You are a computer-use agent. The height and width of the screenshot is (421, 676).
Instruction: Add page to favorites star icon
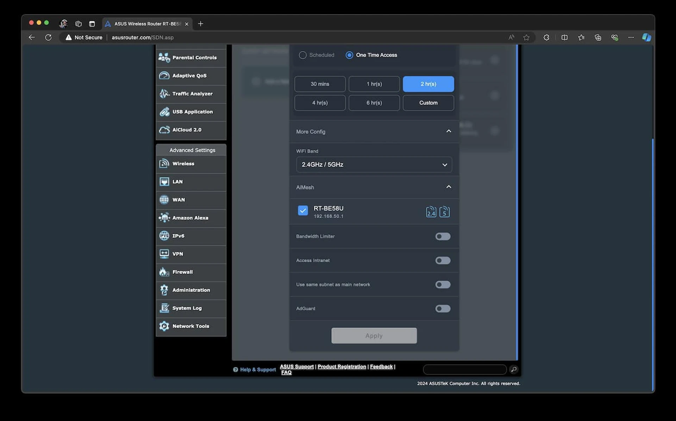(x=526, y=37)
